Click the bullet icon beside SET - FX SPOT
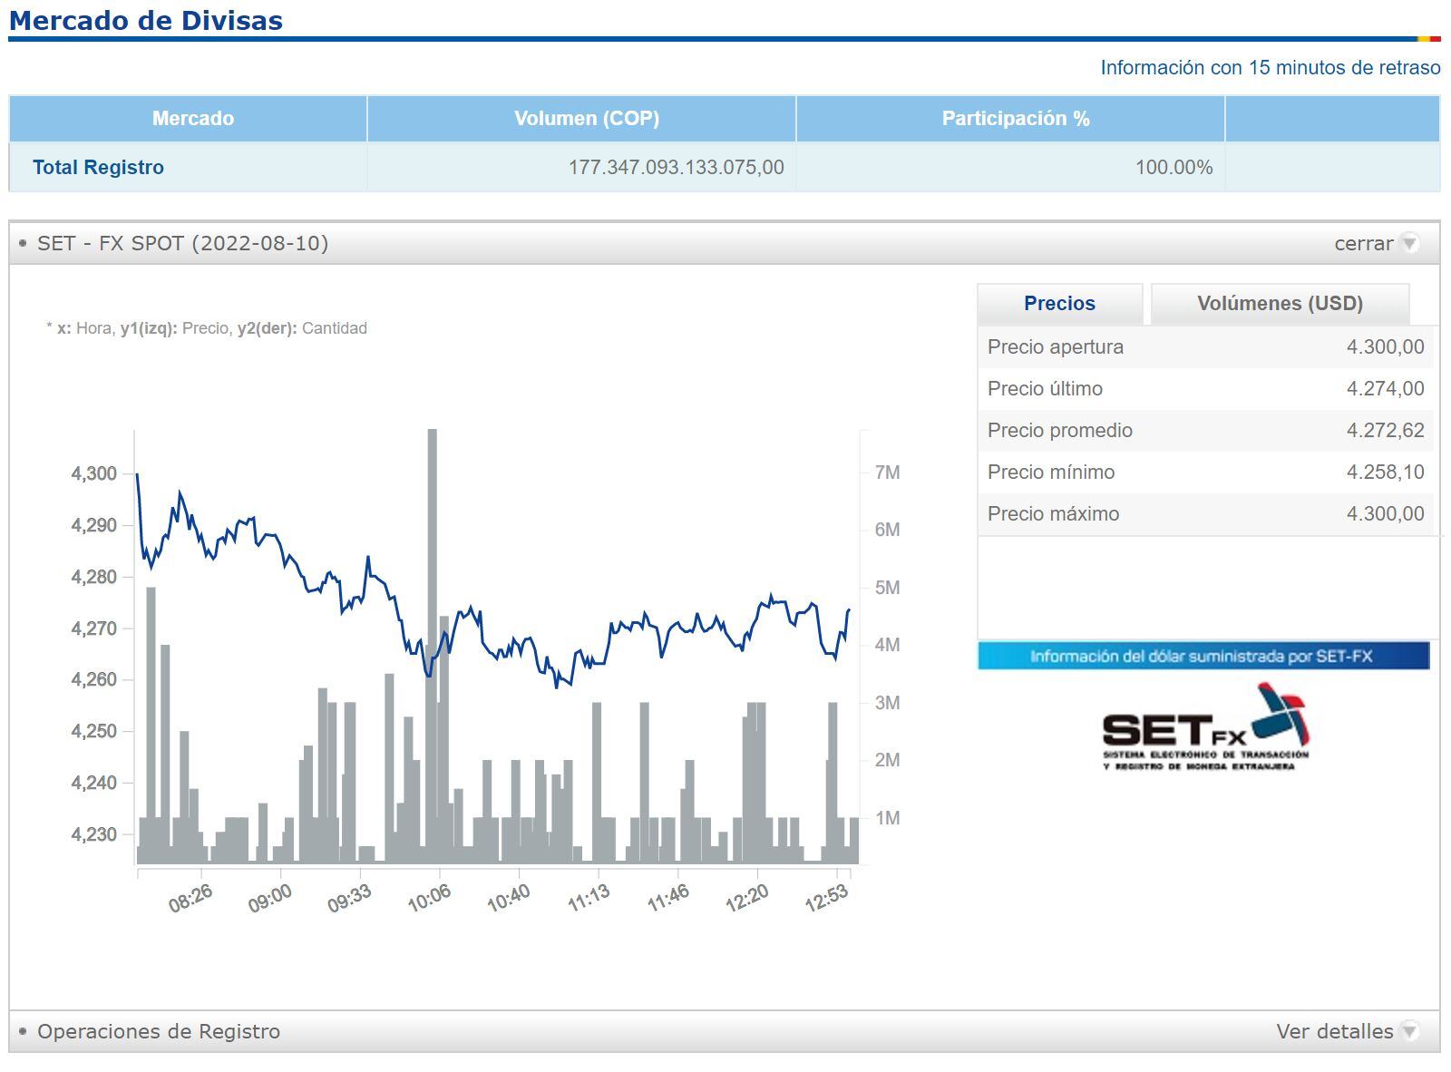 pos(23,243)
